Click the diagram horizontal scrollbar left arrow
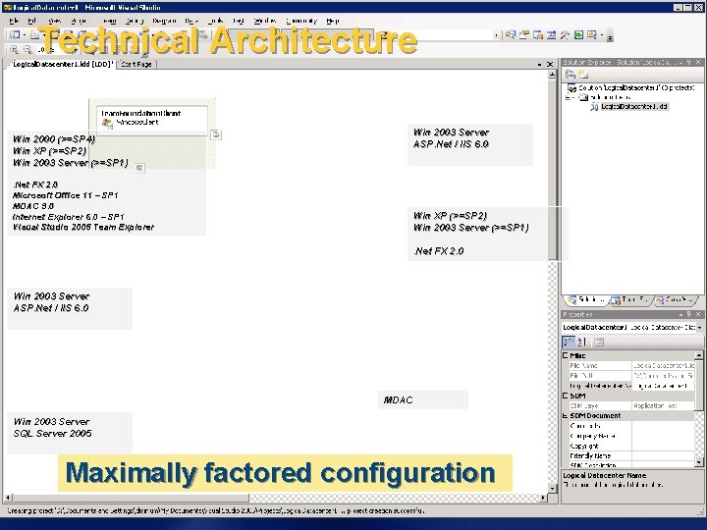The width and height of the screenshot is (707, 530). tap(8, 498)
